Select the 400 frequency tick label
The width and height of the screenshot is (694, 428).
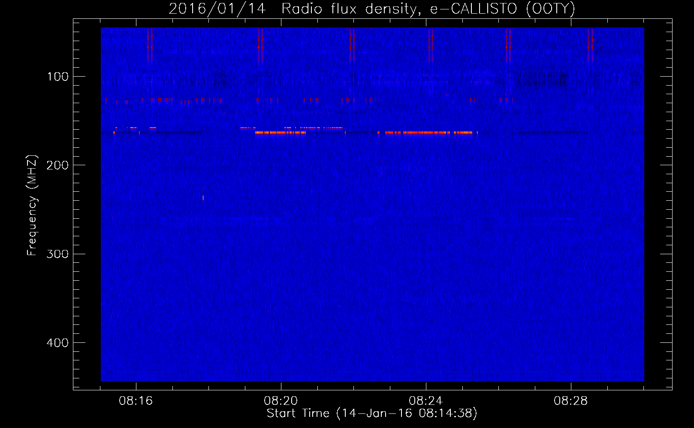[x=58, y=343]
